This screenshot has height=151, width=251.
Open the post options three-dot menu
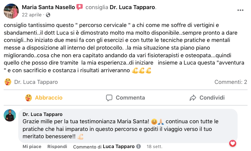coord(240,11)
